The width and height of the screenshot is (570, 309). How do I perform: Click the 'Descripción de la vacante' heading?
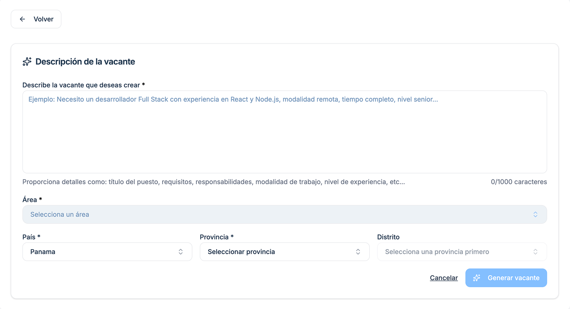click(x=85, y=62)
